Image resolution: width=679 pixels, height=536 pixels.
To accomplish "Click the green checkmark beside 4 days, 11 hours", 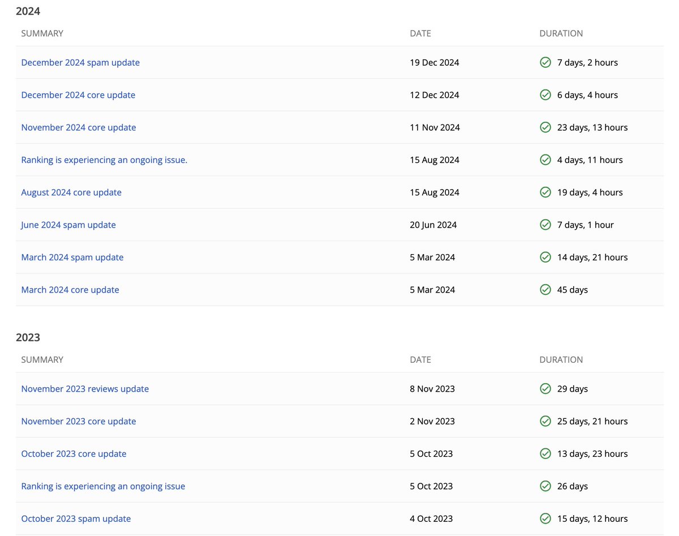I will (x=545, y=160).
